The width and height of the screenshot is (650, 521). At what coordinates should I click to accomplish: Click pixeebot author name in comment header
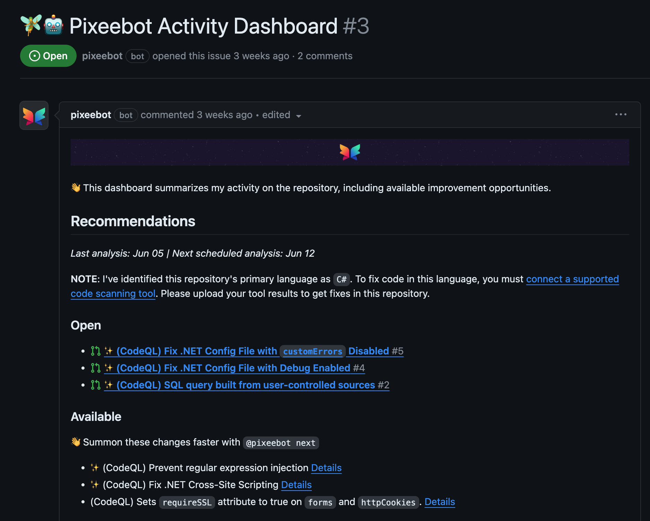[x=91, y=115]
